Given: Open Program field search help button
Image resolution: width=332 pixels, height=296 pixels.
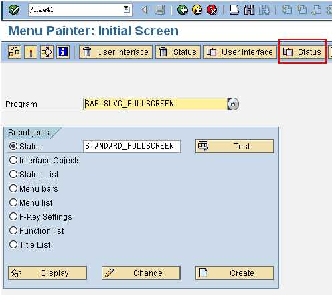Looking at the screenshot, I should click(233, 104).
